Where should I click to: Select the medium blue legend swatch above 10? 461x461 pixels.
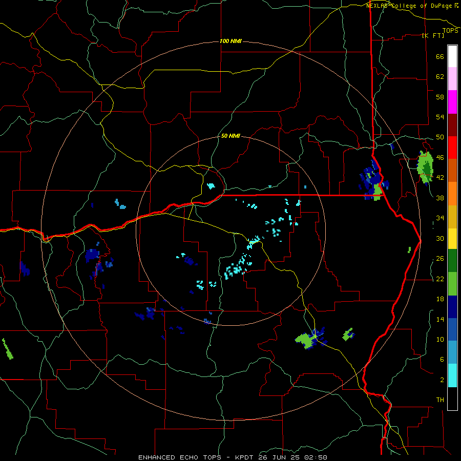(x=452, y=329)
